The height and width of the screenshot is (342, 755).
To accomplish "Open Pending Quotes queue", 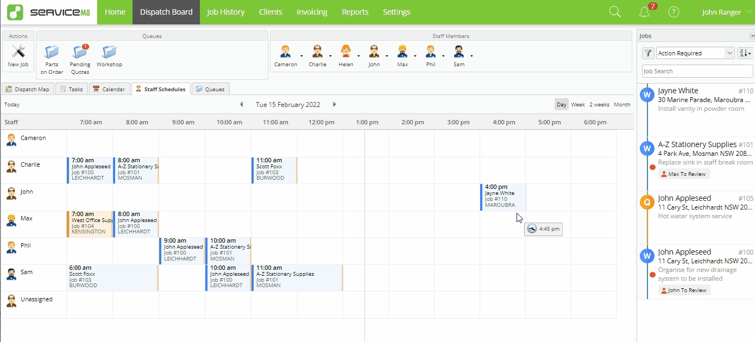I will [x=80, y=59].
